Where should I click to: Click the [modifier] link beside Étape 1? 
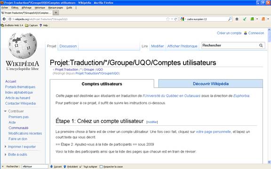pyautogui.click(x=152, y=122)
